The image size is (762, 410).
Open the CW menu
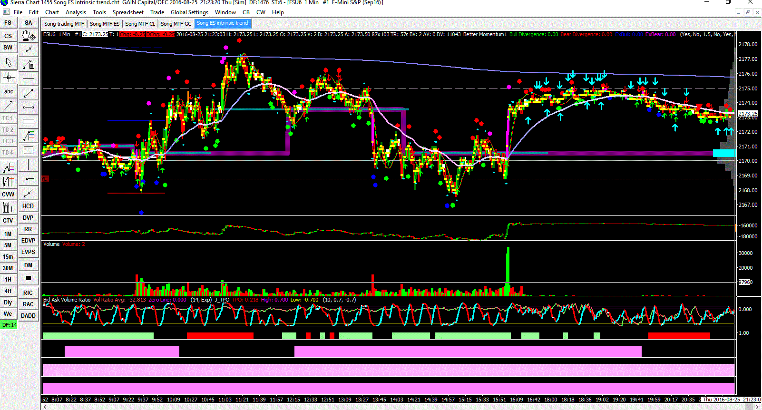click(x=261, y=12)
